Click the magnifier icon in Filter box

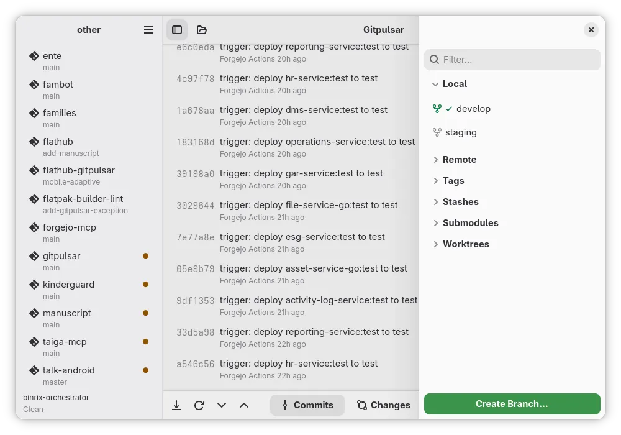point(435,60)
